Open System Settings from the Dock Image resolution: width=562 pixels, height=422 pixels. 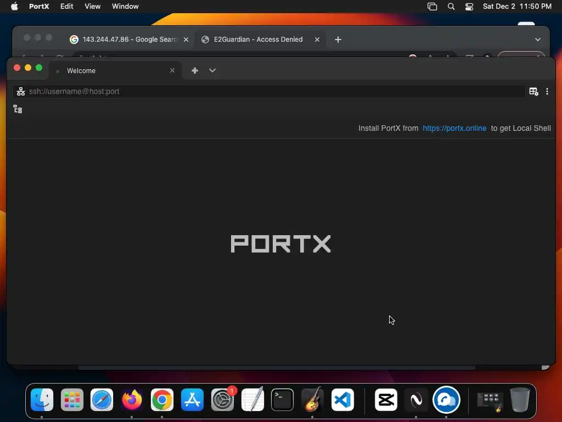[x=222, y=400]
